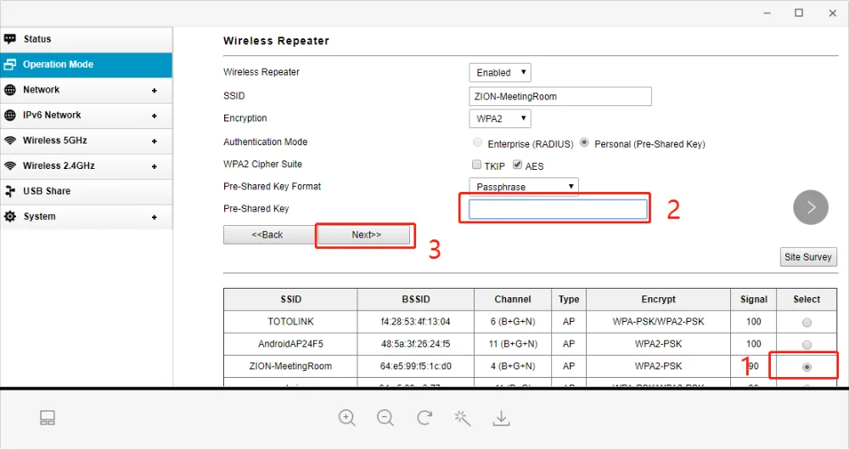Open the USB Share menu item
Screen dimensions: 849x450
(x=86, y=192)
